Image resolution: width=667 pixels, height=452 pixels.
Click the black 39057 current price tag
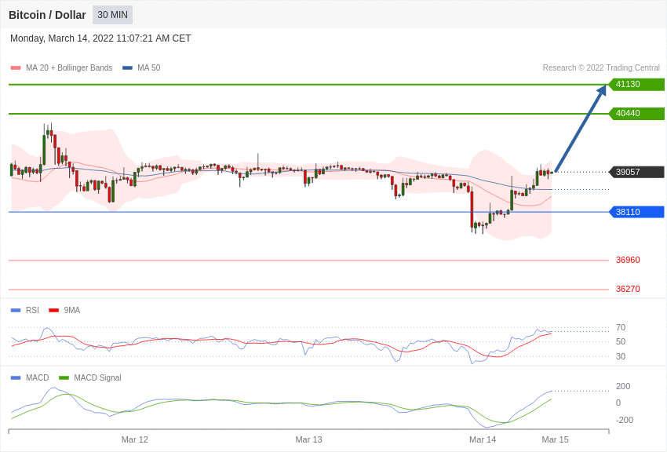pos(636,172)
